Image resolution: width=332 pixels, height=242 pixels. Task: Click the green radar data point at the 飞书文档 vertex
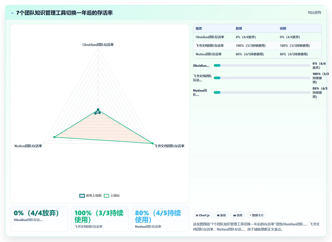tap(153, 143)
